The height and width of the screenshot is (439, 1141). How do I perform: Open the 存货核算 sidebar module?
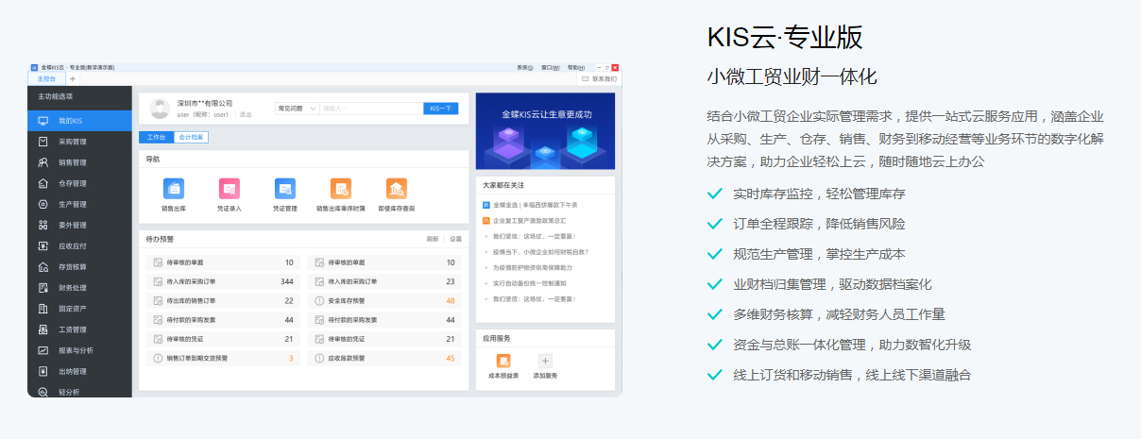pos(79,266)
